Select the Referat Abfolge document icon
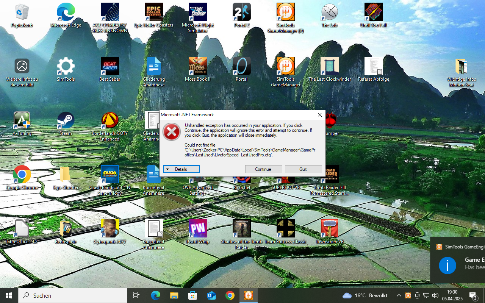This screenshot has height=303, width=485. (x=374, y=70)
